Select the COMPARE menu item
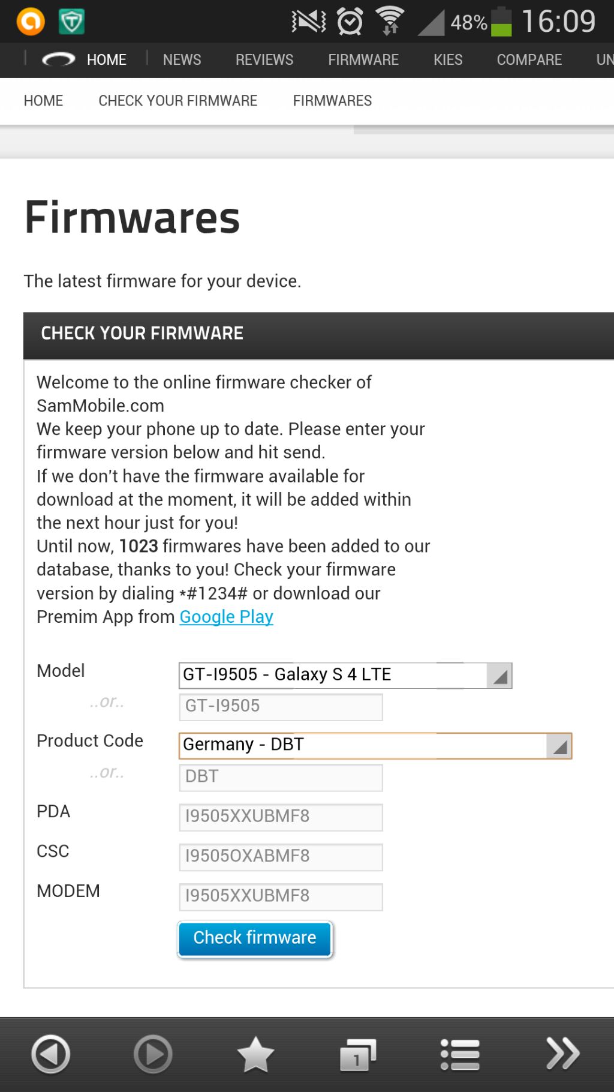614x1092 pixels. click(x=529, y=60)
